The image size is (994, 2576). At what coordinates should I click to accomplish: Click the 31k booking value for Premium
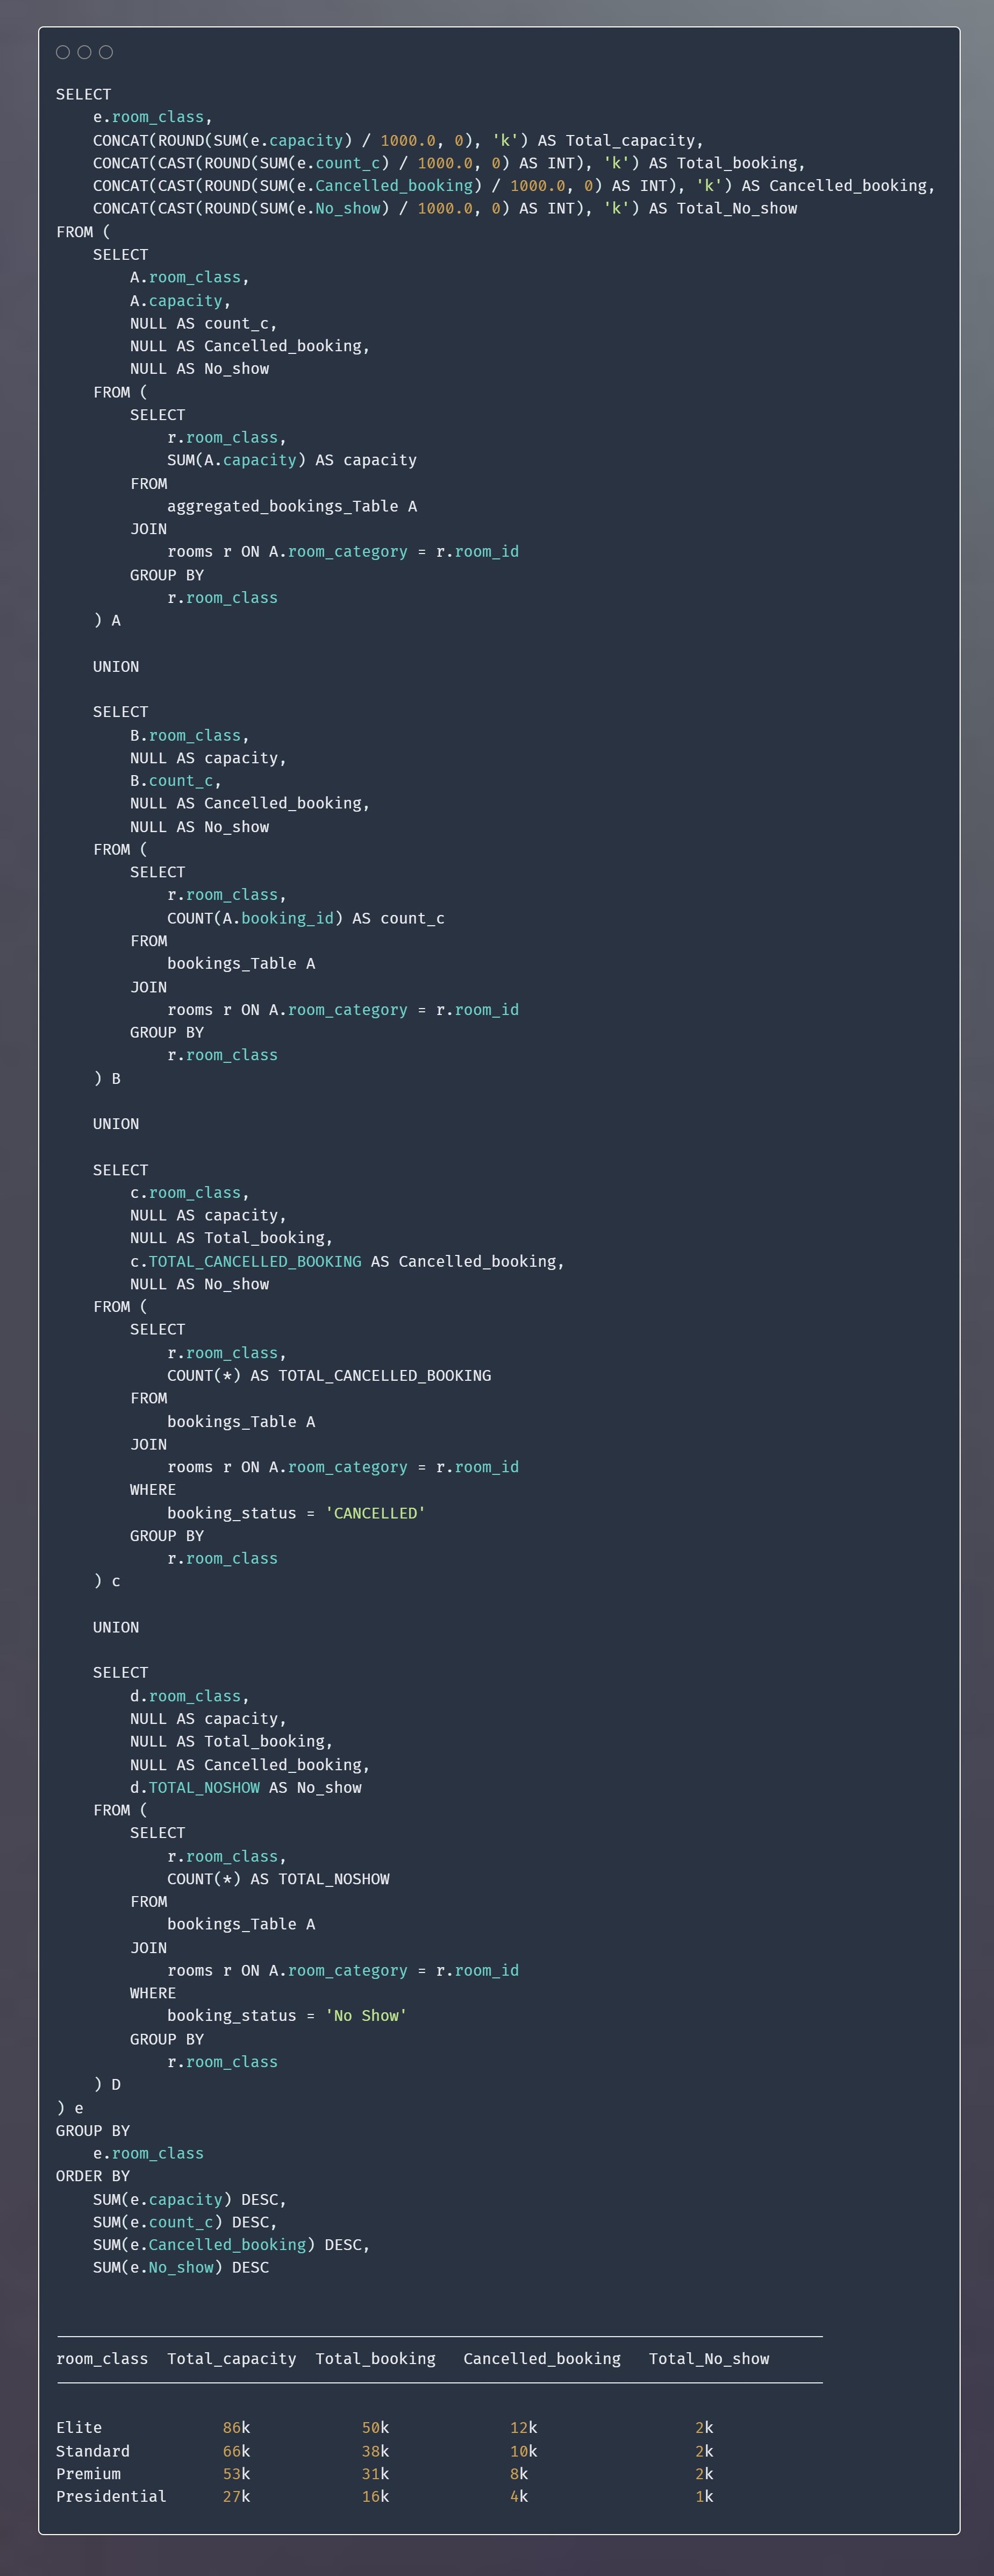pyautogui.click(x=376, y=2473)
